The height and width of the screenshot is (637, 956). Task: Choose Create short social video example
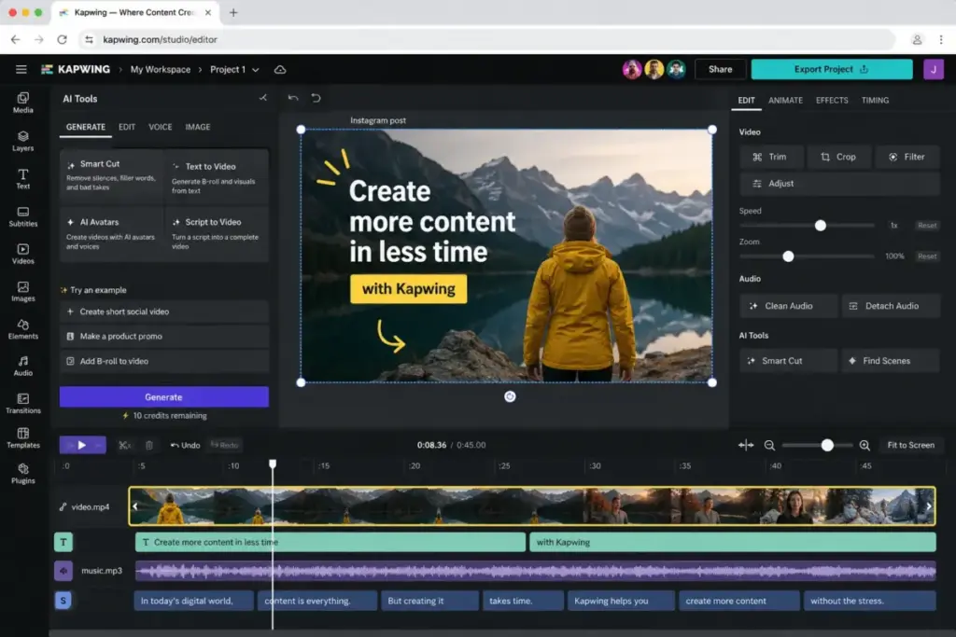[164, 312]
